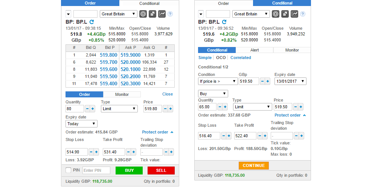Refresh BP.L quote in left panel
Viewport: 372px width, 188px height.
pos(92,22)
